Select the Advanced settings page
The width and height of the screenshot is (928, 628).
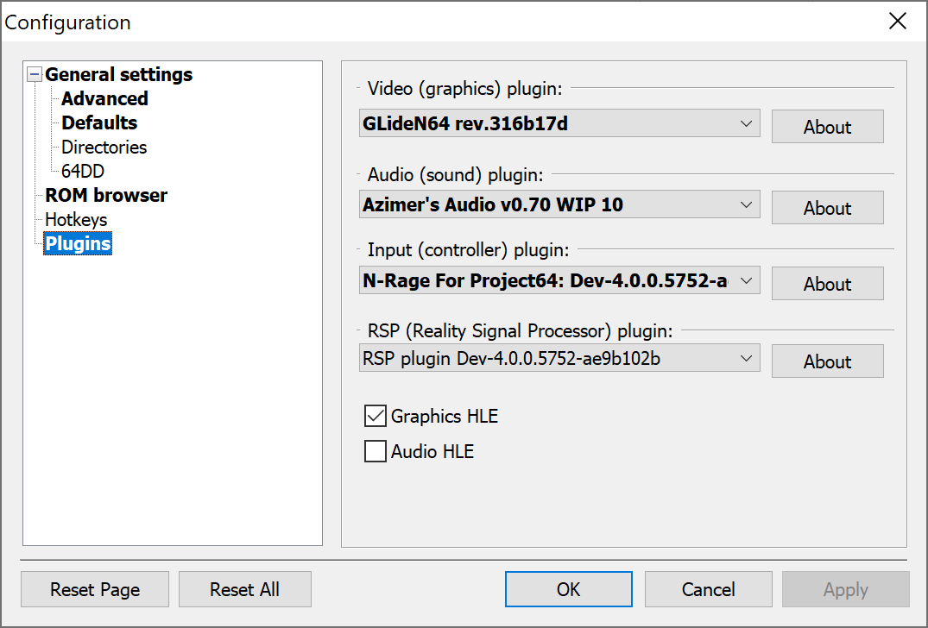104,98
